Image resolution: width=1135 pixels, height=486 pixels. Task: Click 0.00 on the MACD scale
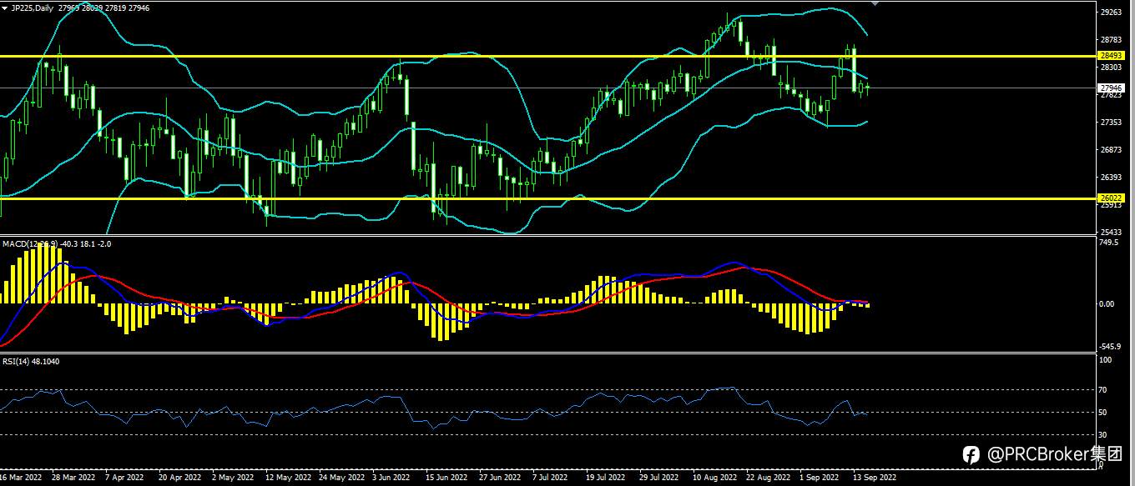1108,303
